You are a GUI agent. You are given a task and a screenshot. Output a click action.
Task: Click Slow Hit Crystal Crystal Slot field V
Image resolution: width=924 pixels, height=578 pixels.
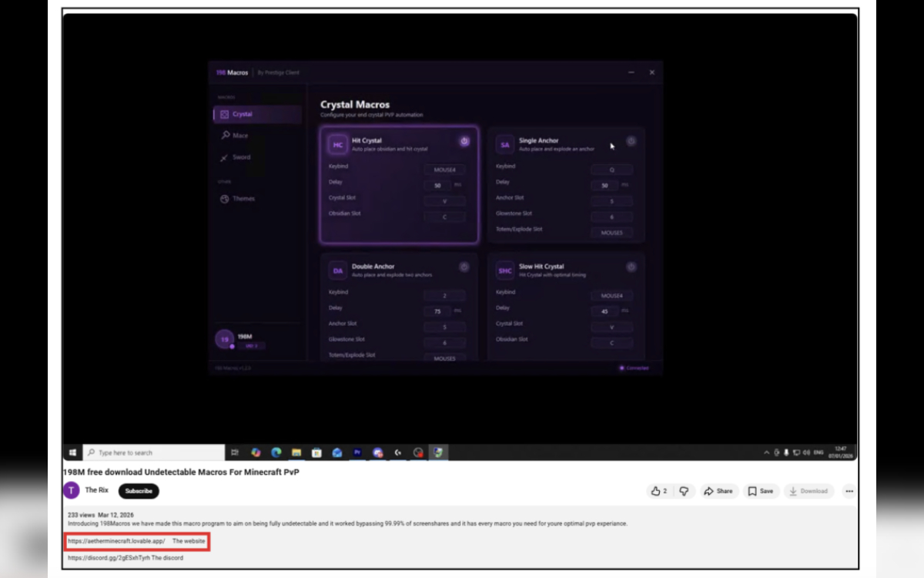tap(612, 327)
